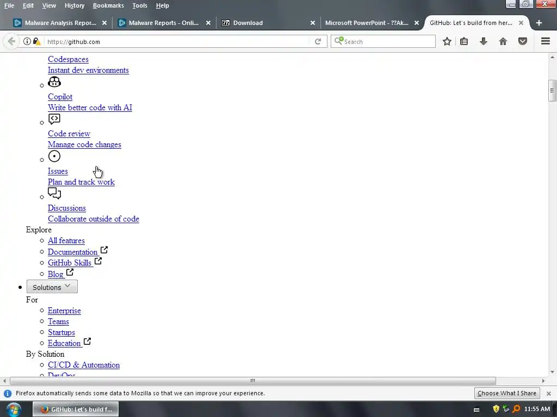Screen dimensions: 557x417
Task: Open the Documentation link
Action: point(72,252)
